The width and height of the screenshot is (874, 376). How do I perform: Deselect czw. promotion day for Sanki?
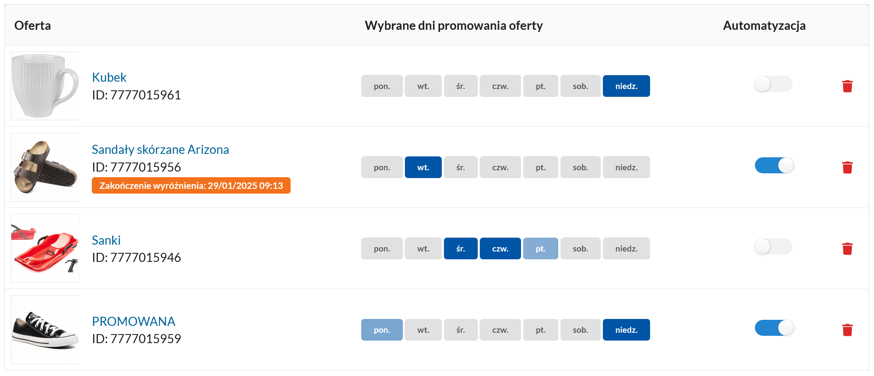coord(500,248)
